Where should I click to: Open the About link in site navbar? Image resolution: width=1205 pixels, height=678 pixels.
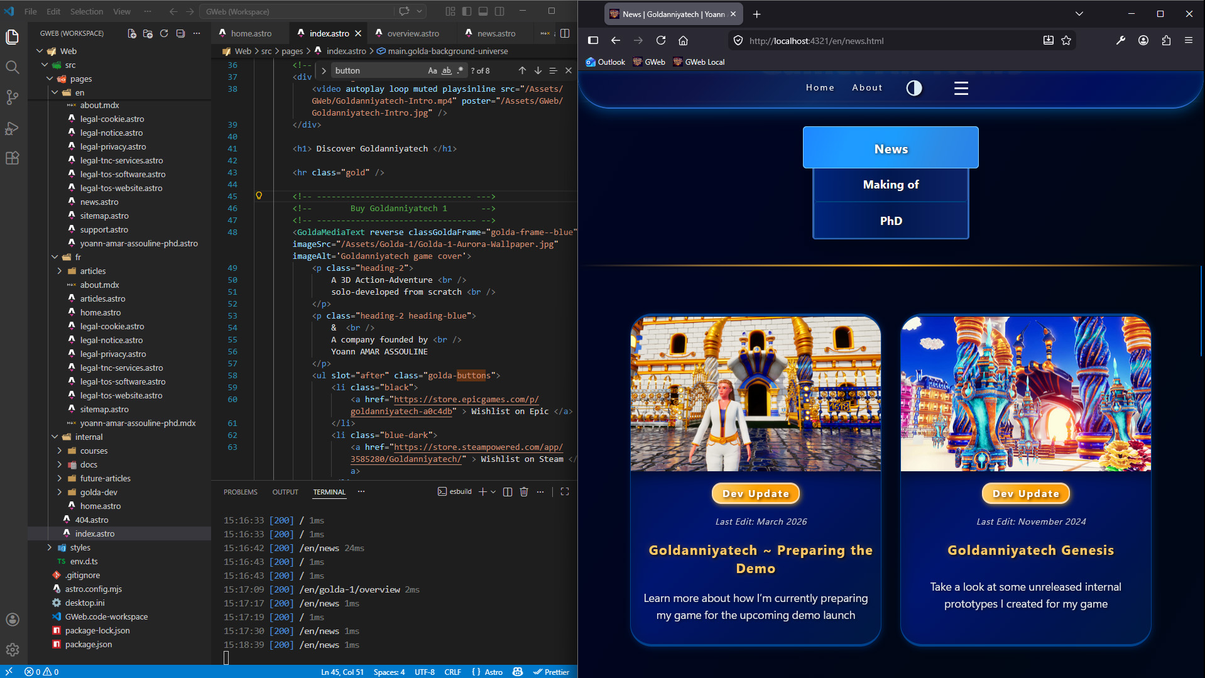click(867, 88)
